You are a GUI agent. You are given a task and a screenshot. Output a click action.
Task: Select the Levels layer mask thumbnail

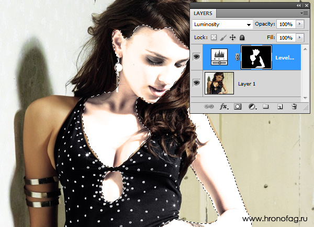click(256, 57)
